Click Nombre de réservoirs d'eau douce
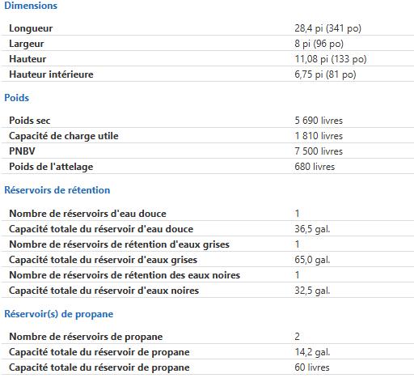 click(x=87, y=214)
